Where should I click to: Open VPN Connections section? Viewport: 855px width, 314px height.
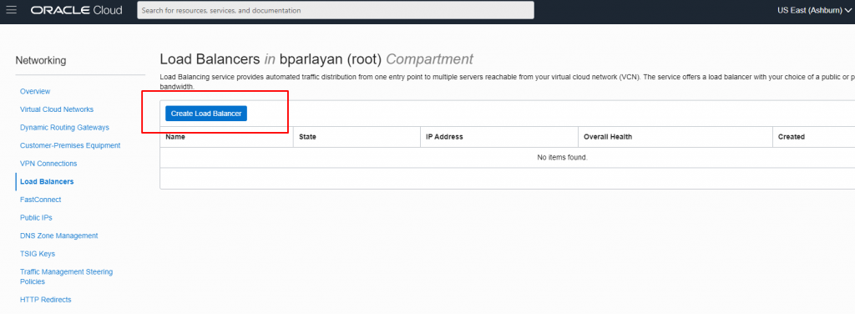[x=48, y=164]
